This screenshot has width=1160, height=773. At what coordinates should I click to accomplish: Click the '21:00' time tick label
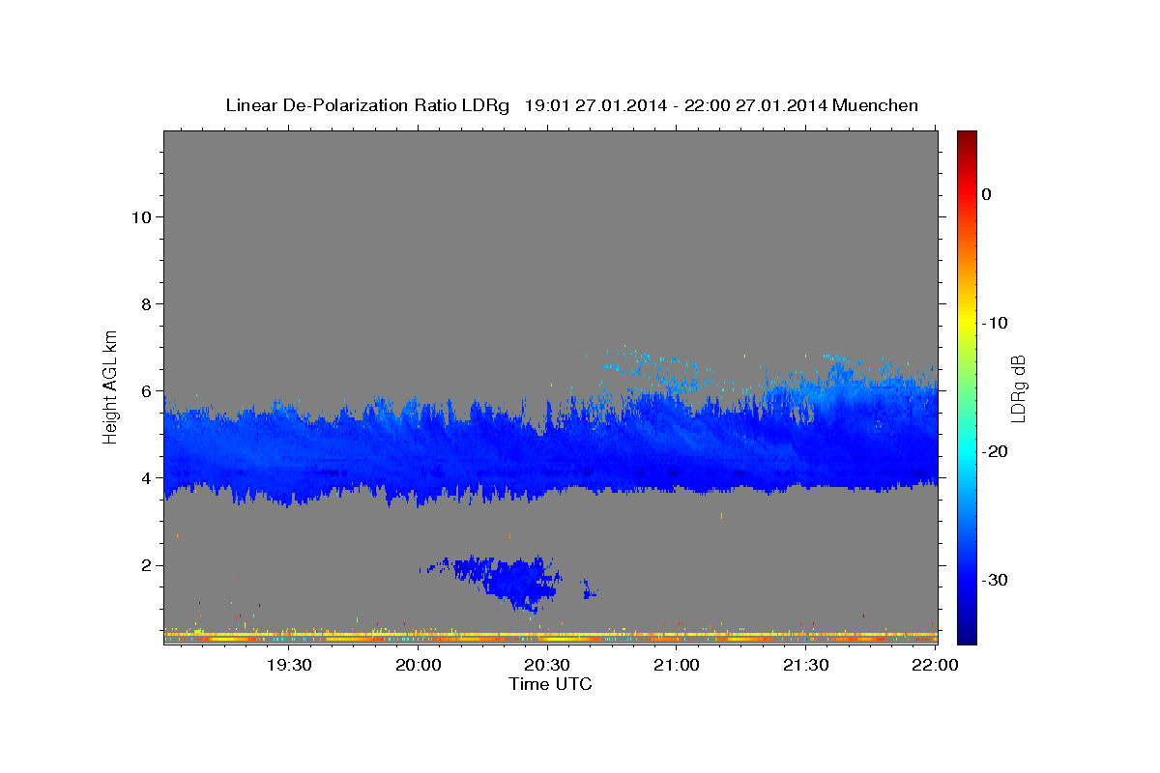pyautogui.click(x=677, y=665)
